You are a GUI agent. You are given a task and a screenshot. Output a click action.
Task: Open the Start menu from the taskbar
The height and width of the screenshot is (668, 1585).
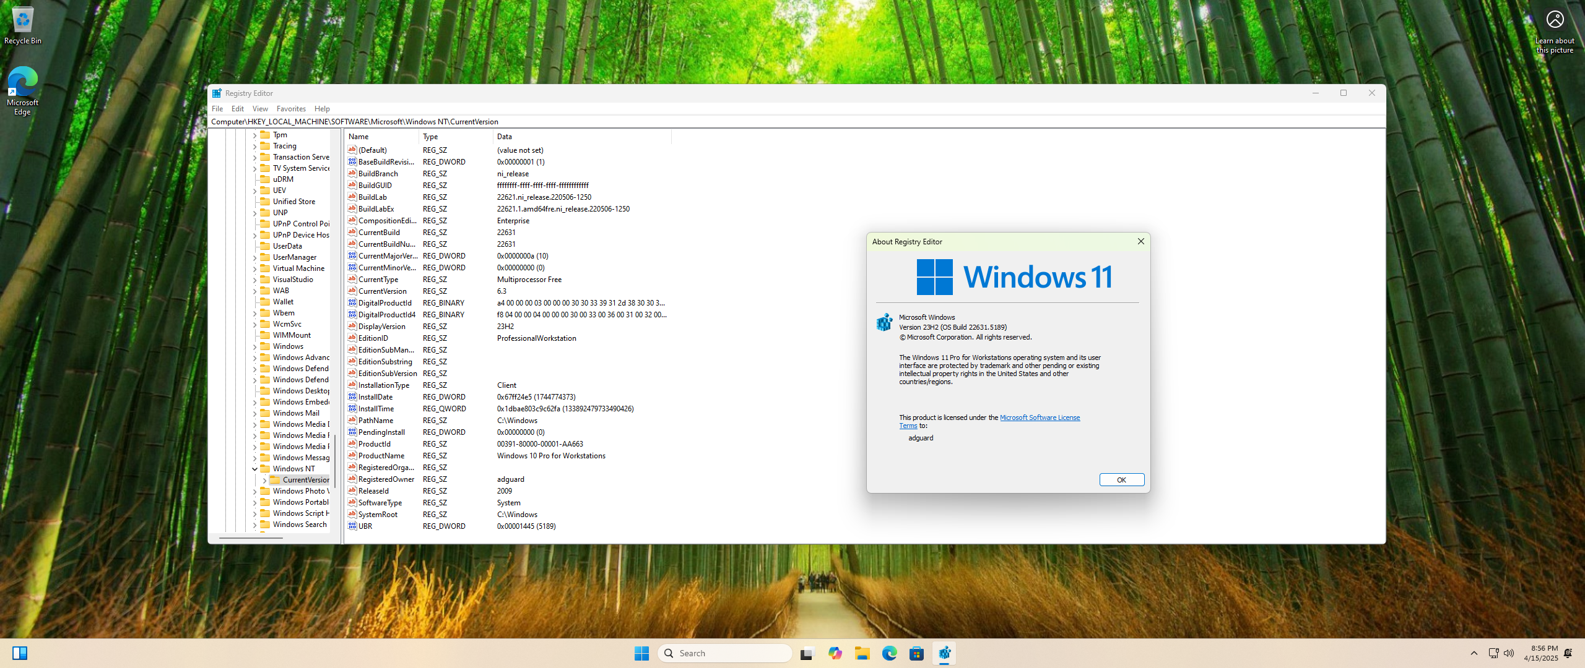pos(641,653)
